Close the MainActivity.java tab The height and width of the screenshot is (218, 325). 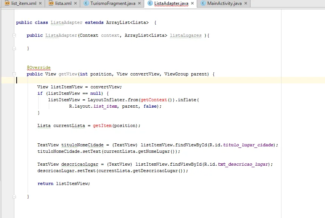(x=246, y=3)
